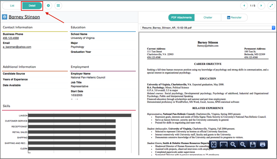This screenshot has width=277, height=159.
Task: Click the Graduation Year label
Action: tap(81, 52)
